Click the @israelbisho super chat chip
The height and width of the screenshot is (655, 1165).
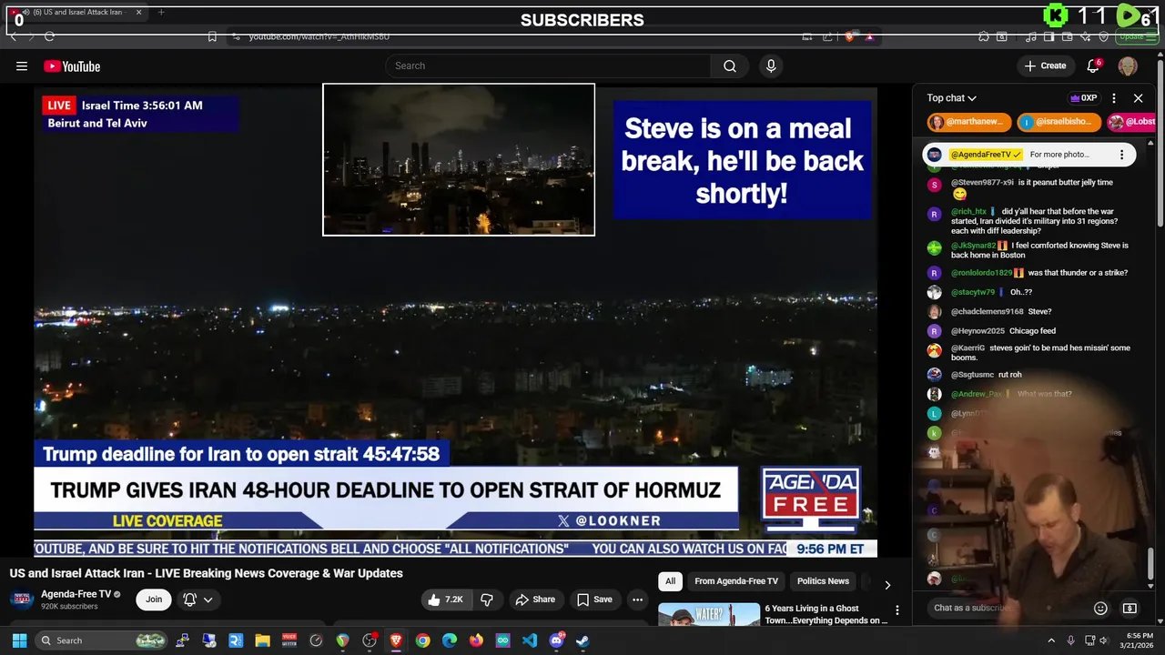(x=1059, y=122)
